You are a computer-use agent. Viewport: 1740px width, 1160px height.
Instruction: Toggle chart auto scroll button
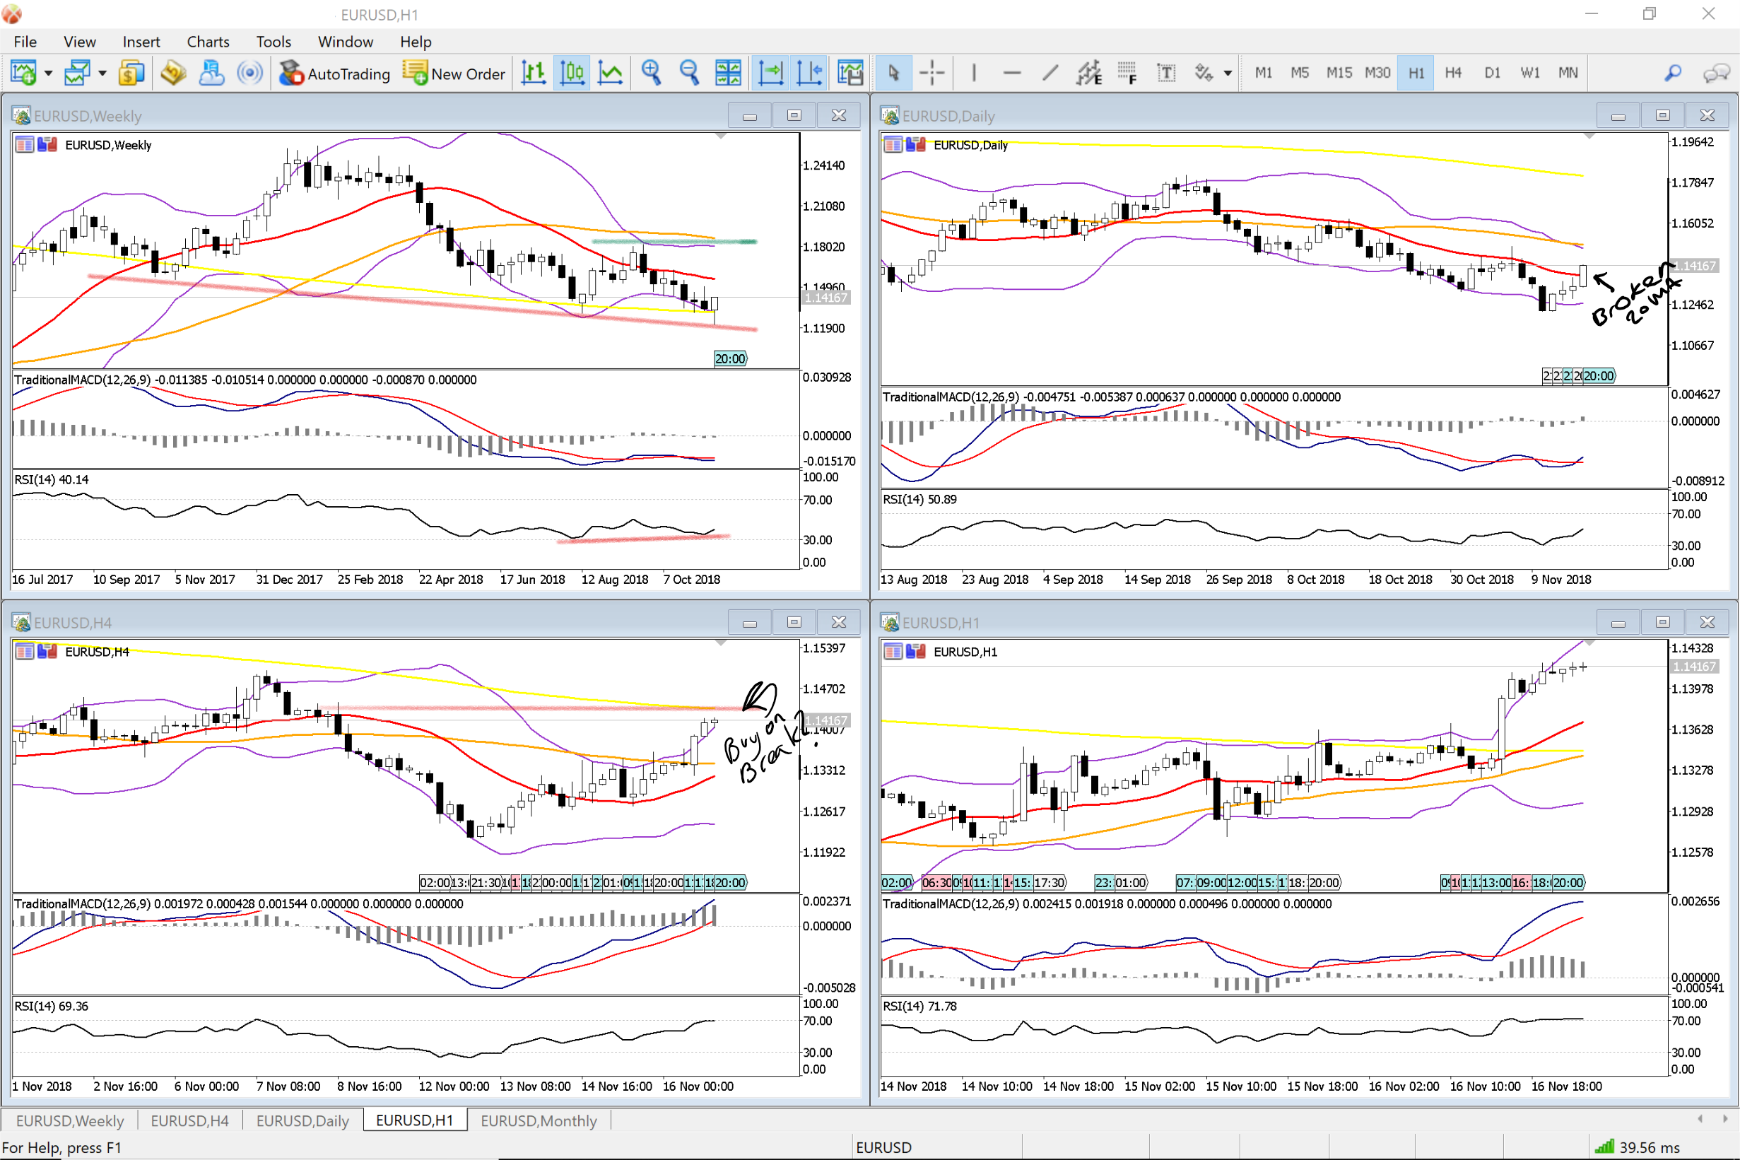tap(770, 73)
